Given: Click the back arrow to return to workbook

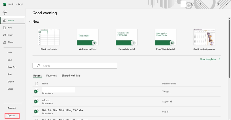Looking at the screenshot, I should click(x=5, y=13).
